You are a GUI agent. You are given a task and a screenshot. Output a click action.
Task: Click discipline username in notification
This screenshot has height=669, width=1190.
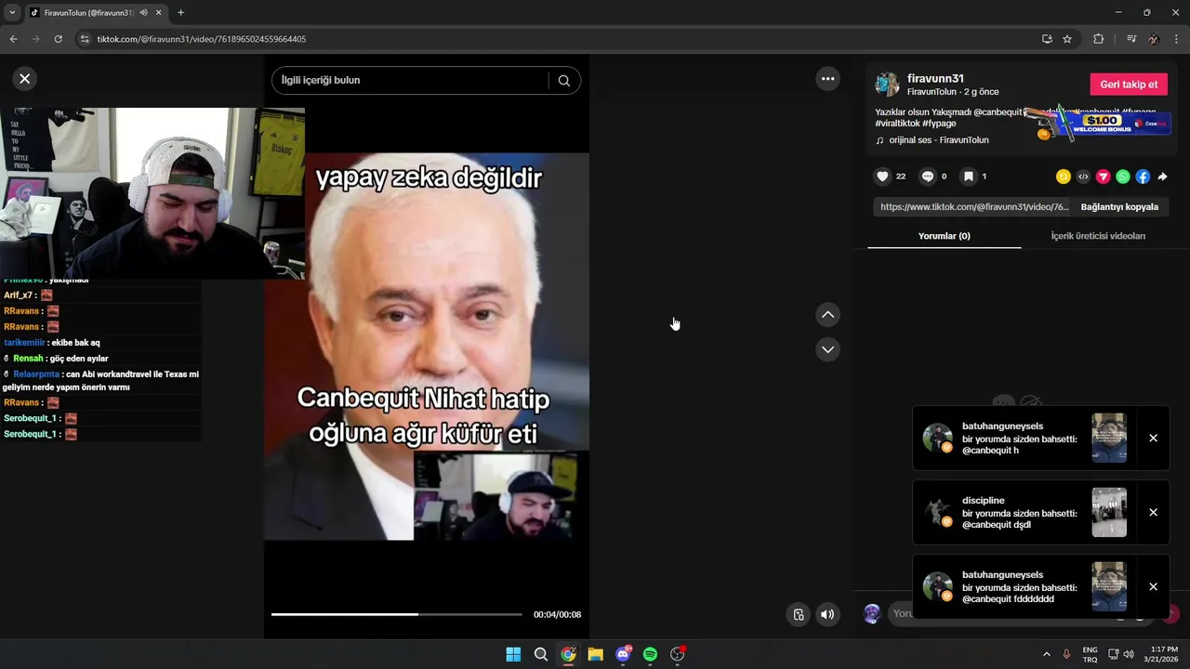[x=984, y=501]
